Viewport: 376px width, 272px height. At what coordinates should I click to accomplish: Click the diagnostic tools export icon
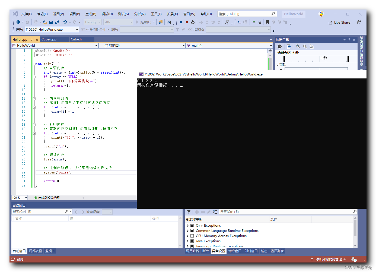click(289, 46)
